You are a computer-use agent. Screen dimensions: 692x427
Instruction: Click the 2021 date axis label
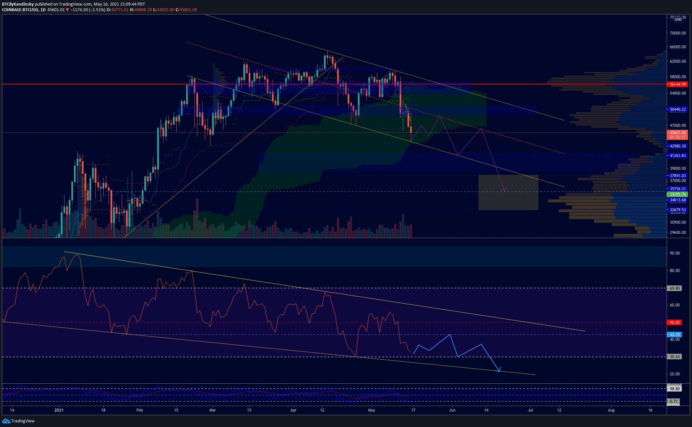[x=59, y=410]
